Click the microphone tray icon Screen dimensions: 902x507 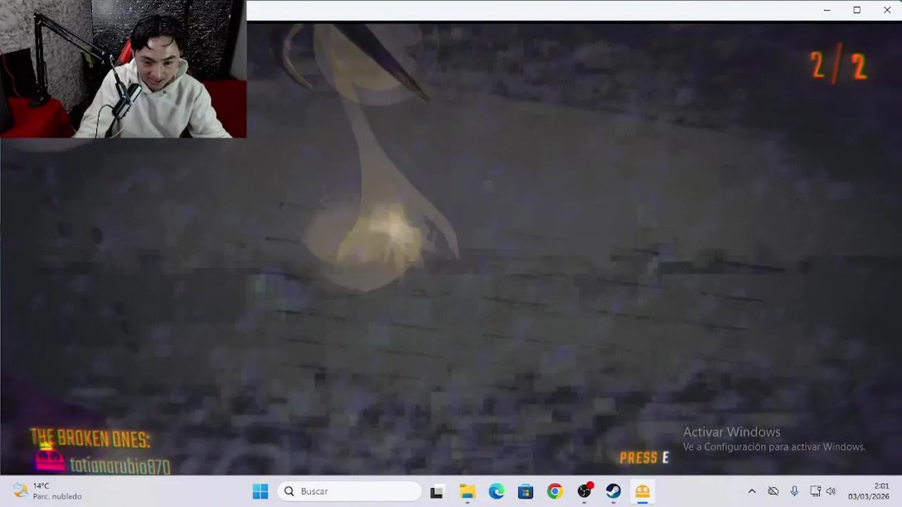(794, 492)
